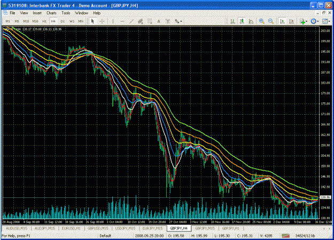Switch timeframe to W1
The width and height of the screenshot is (334, 240).
pyautogui.click(x=72, y=21)
